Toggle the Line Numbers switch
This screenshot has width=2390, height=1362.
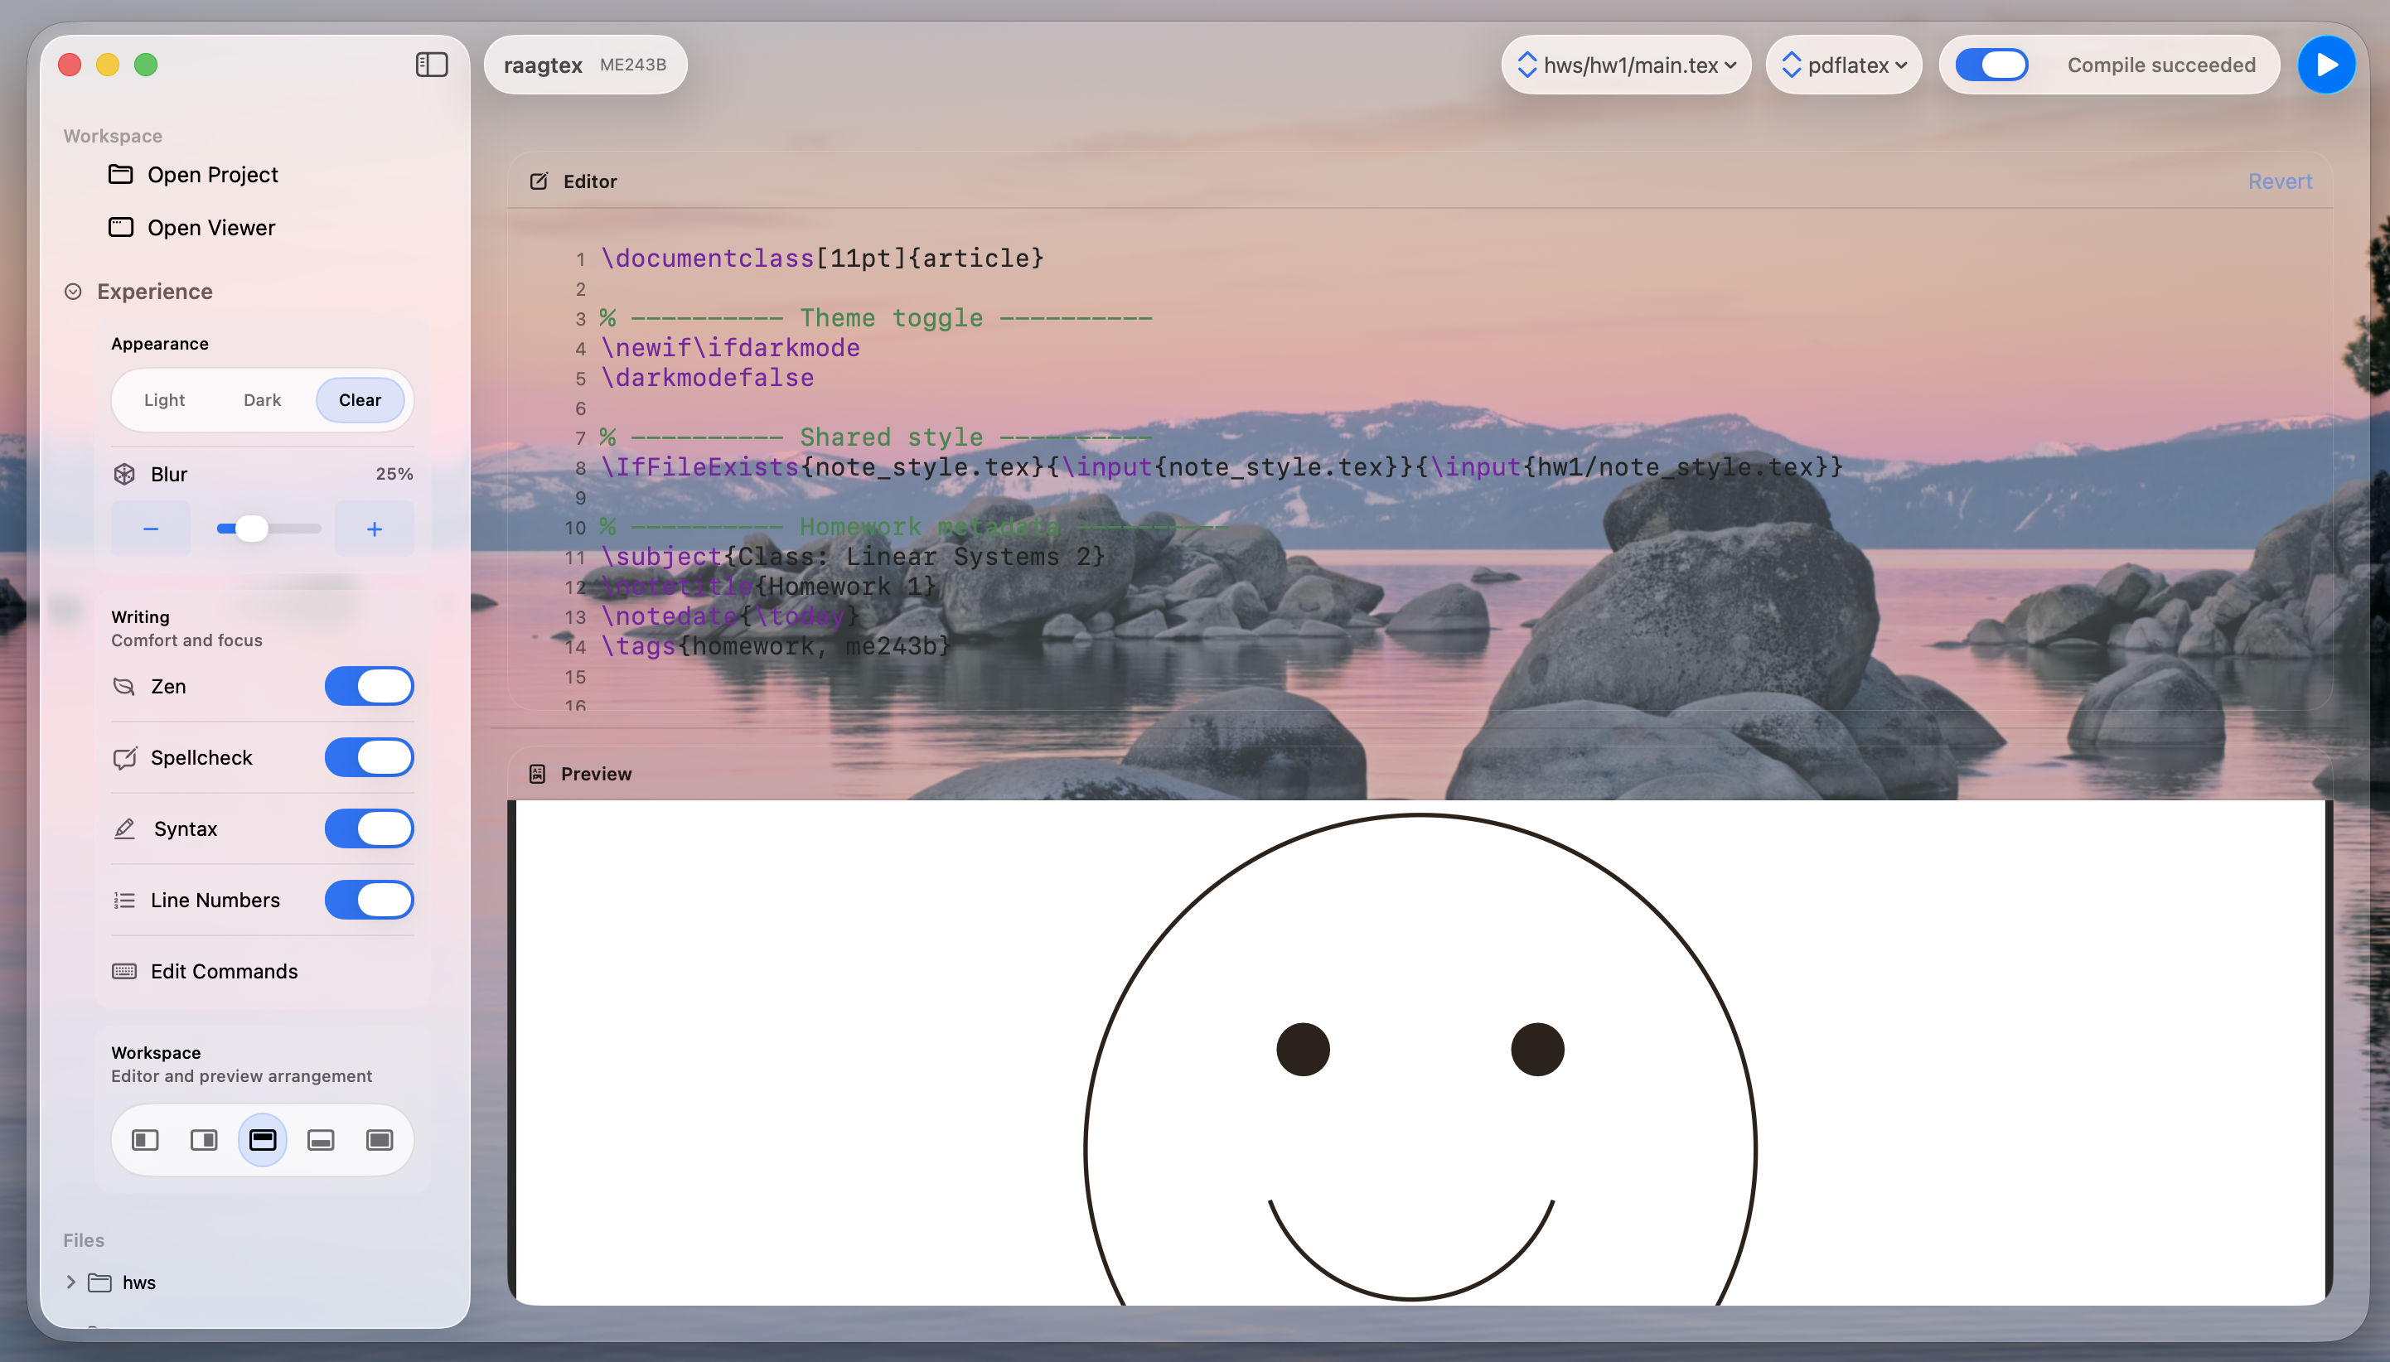coord(370,899)
